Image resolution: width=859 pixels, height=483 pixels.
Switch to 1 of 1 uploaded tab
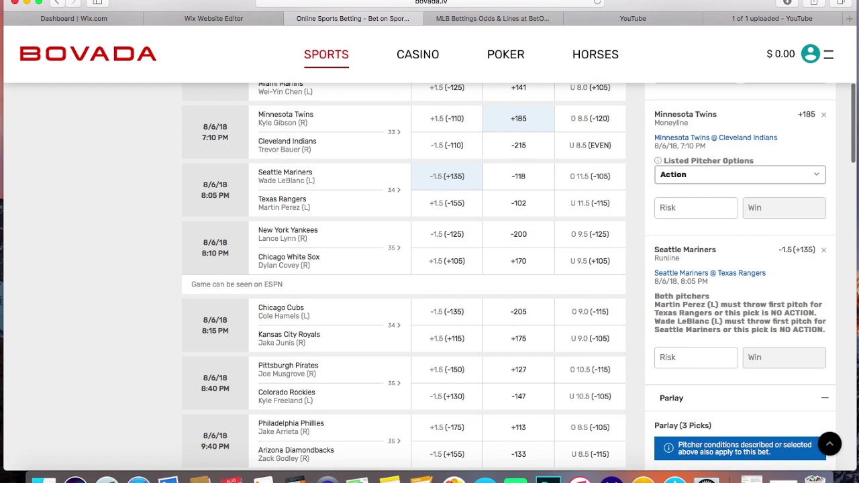772,19
